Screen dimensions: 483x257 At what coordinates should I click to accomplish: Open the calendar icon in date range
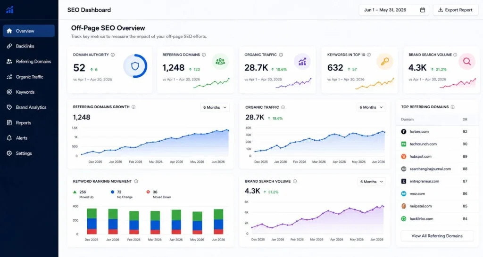pyautogui.click(x=423, y=10)
